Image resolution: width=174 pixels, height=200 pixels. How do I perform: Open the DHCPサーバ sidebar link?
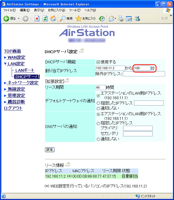pyautogui.click(x=27, y=77)
